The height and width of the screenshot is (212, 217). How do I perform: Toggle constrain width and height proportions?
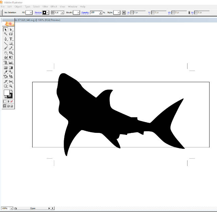click(x=189, y=13)
